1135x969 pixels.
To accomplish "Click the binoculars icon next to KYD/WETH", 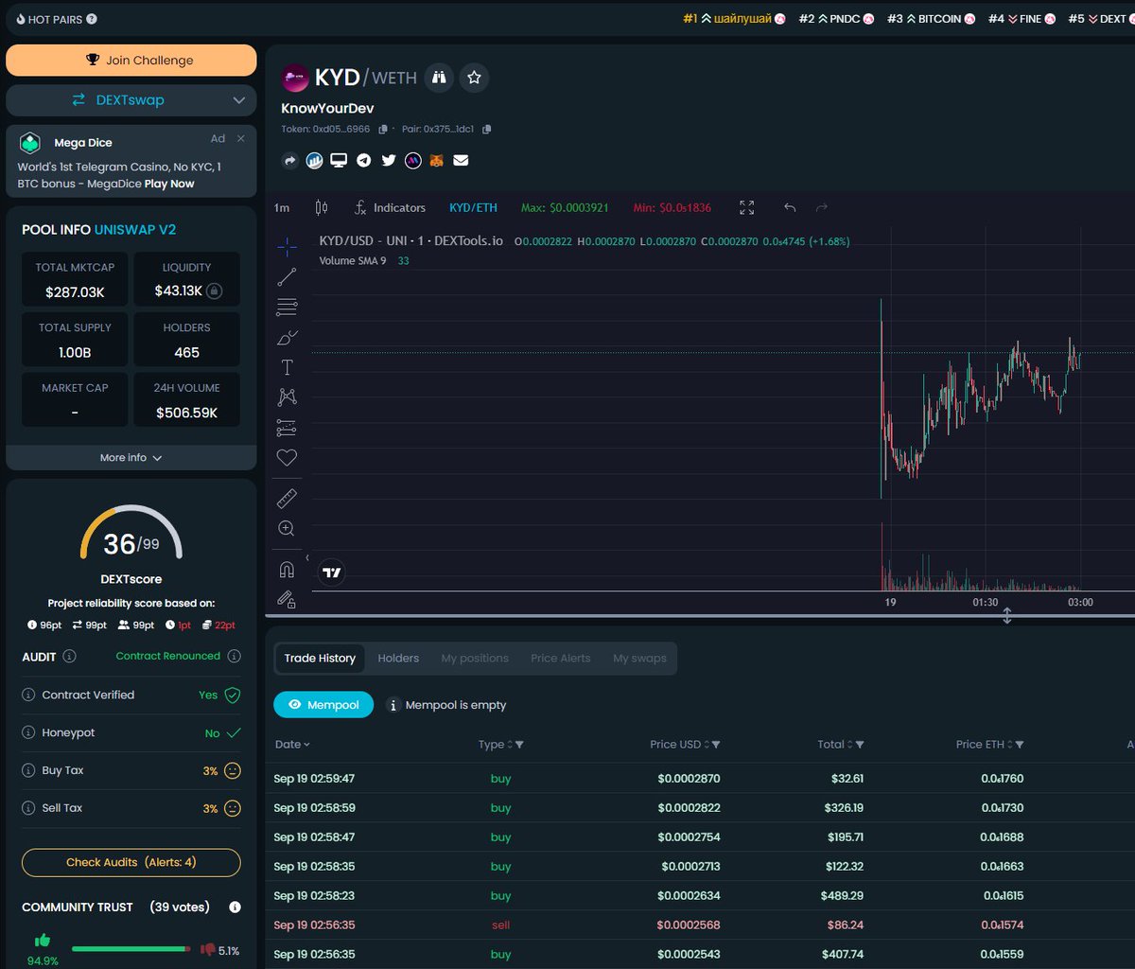I will tap(439, 78).
